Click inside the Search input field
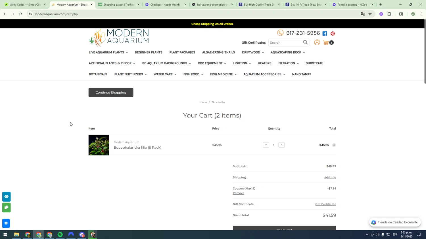Screen dimensions: 426x239 pyautogui.click(x=285, y=42)
